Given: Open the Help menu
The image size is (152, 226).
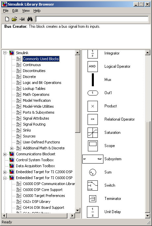Looking at the screenshot, I should (x=37, y=11).
